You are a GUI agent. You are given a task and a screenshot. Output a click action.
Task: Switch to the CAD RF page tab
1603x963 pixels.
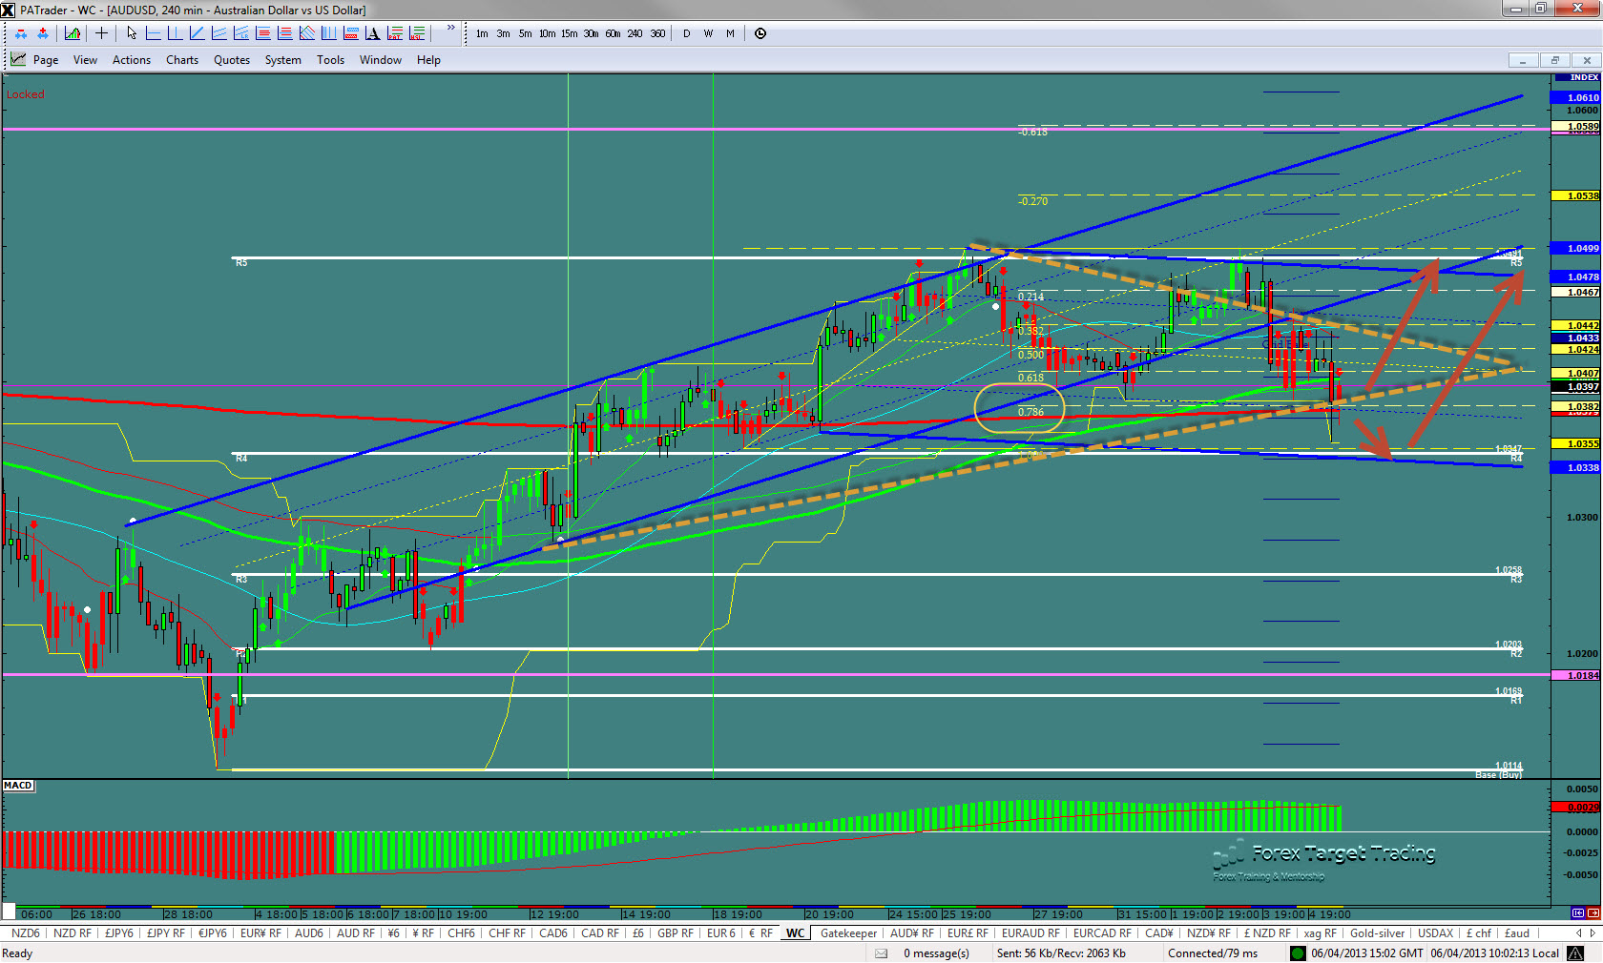(x=600, y=933)
